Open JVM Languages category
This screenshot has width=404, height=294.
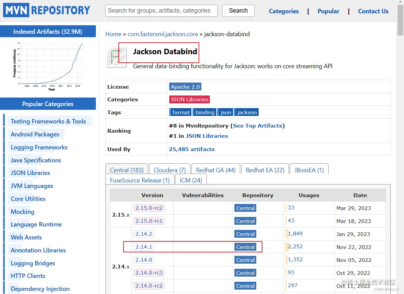(32, 186)
